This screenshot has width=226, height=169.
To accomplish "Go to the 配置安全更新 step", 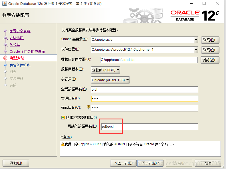I will [x=20, y=31].
